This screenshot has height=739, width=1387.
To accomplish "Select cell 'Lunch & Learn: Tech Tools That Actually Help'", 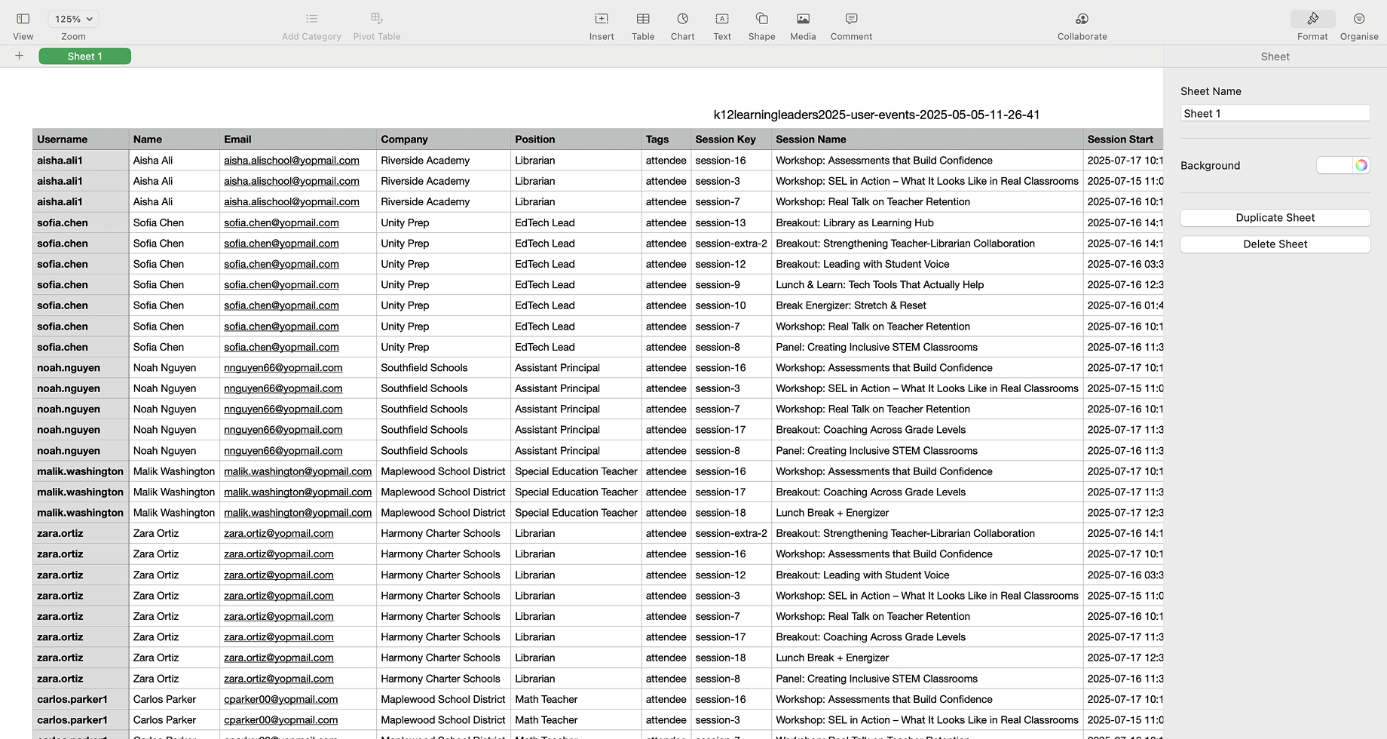I will pyautogui.click(x=927, y=285).
